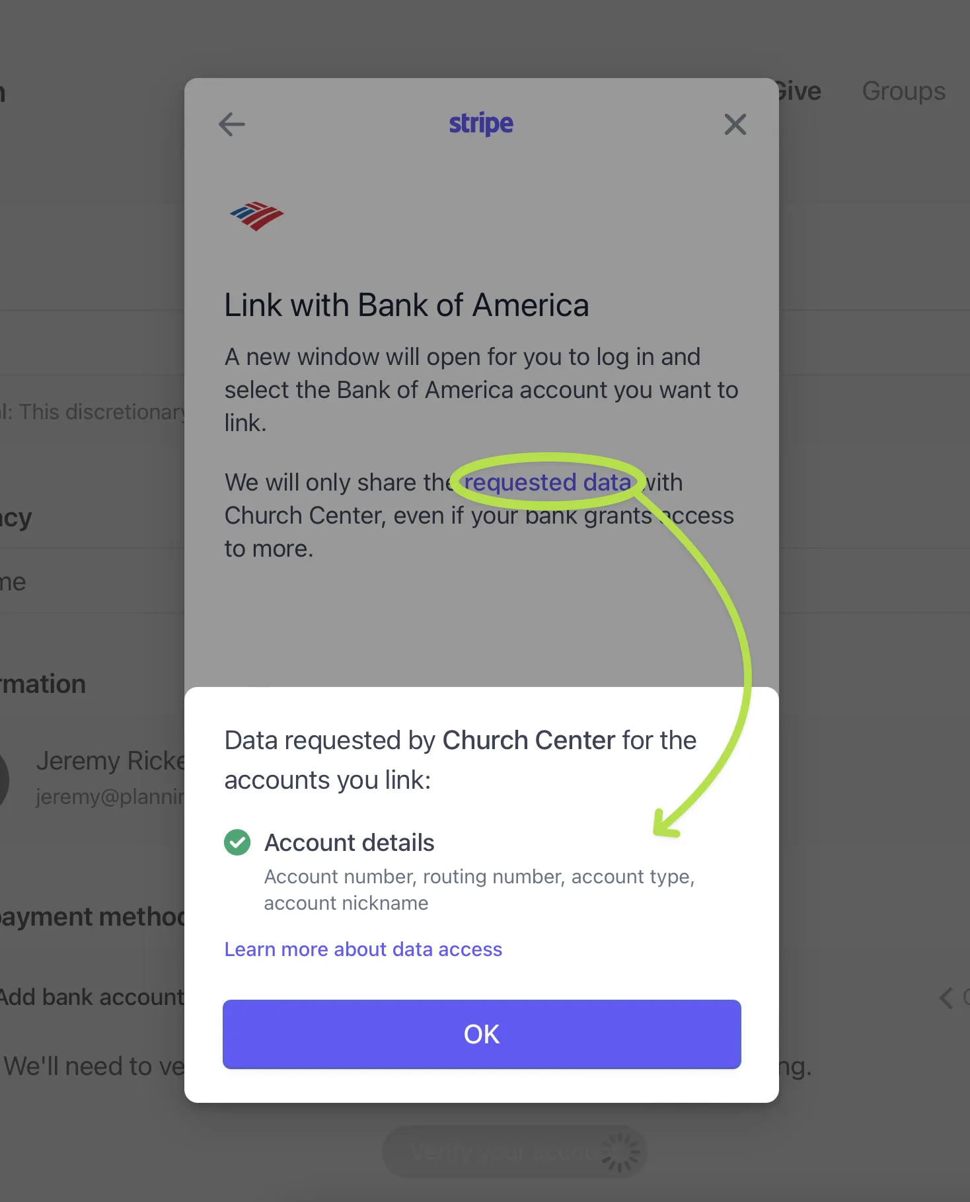Switch to the Give tab
The height and width of the screenshot is (1202, 970).
[800, 91]
